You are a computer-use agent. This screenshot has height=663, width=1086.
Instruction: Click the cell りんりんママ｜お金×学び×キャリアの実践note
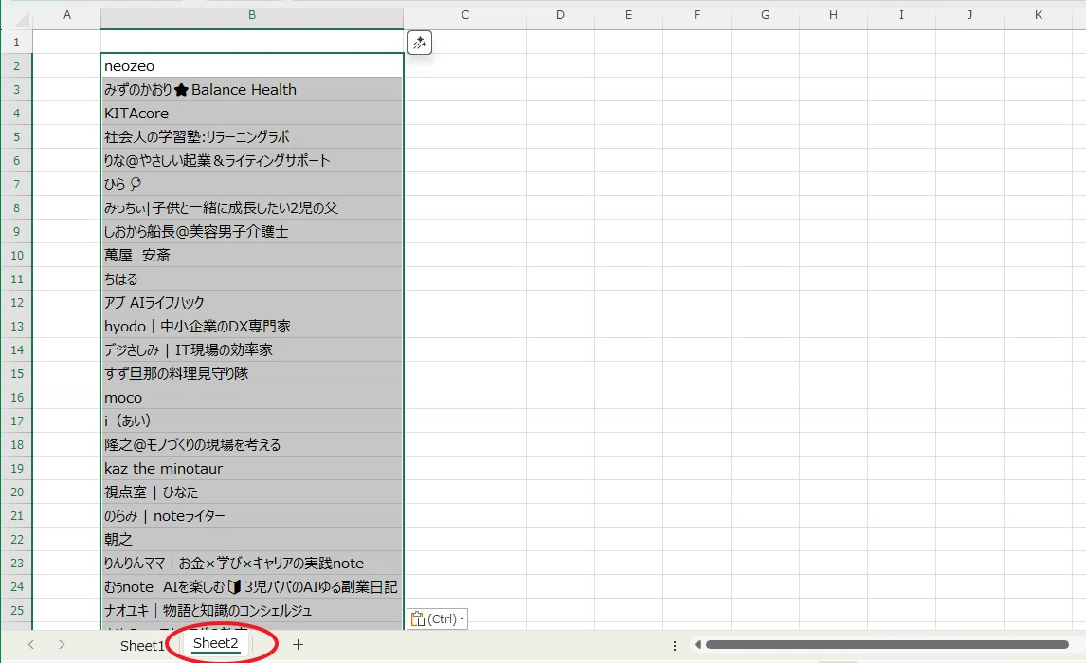pos(252,563)
